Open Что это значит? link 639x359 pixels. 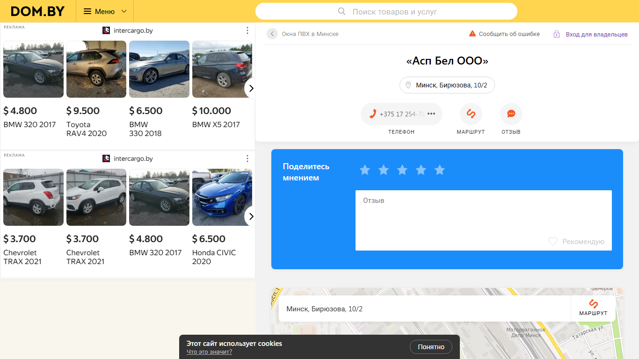[x=209, y=352]
